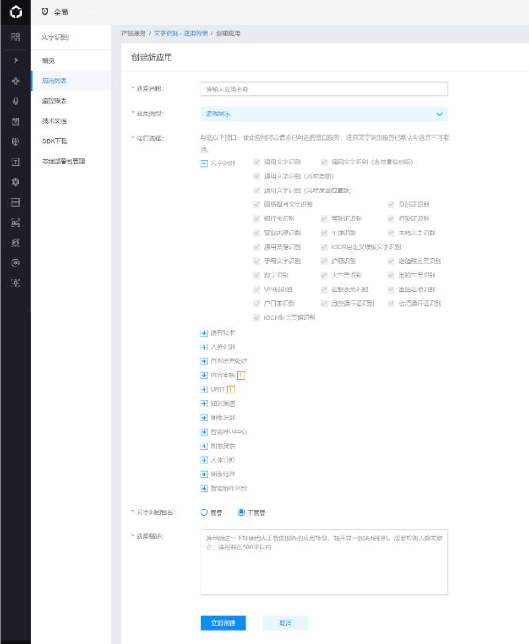
Task: Click the 取消 button
Action: pyautogui.click(x=285, y=622)
